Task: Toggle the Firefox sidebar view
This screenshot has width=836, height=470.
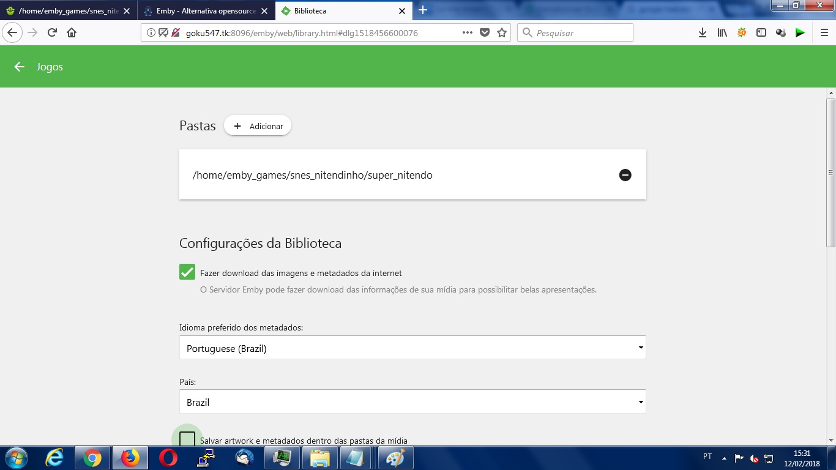Action: point(761,33)
